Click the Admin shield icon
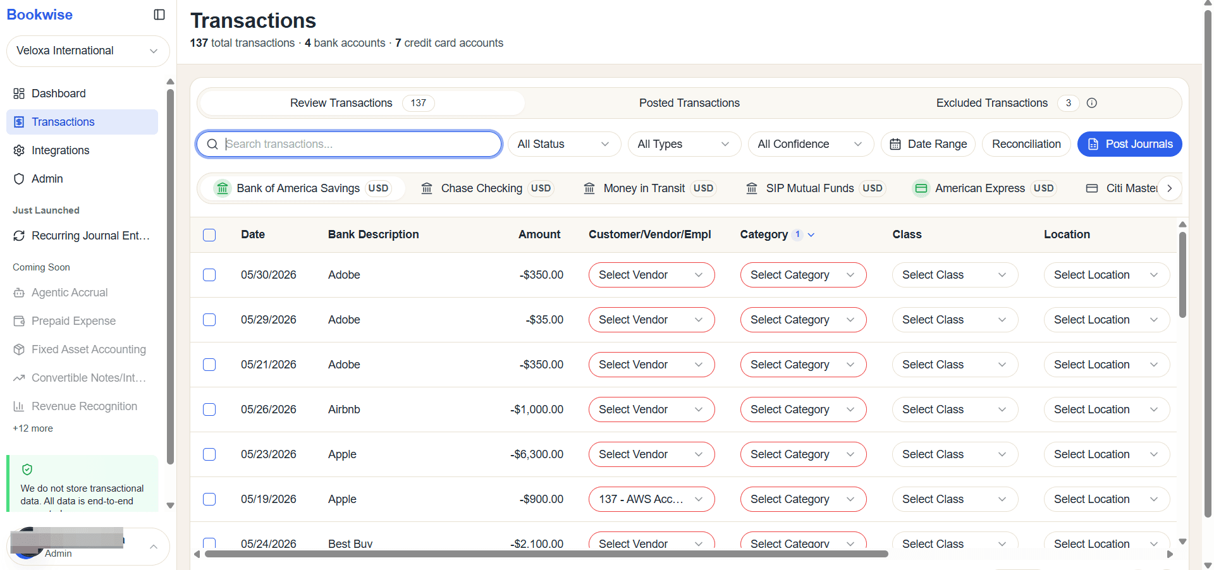Viewport: 1214px width, 570px height. coord(19,179)
